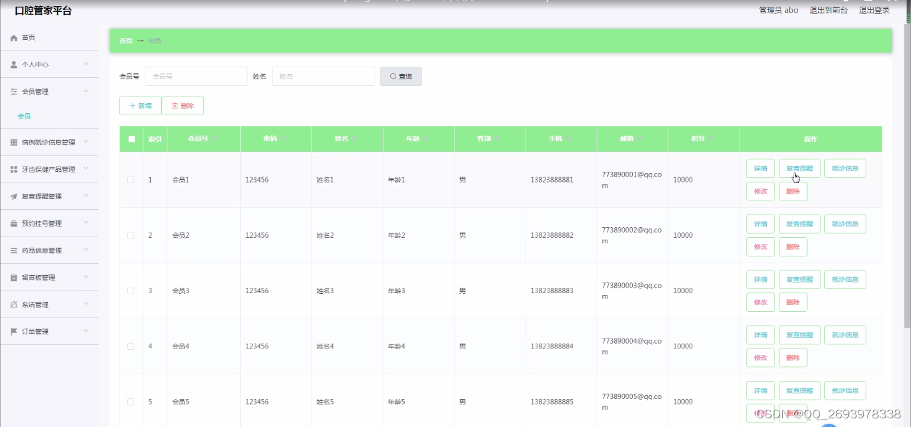Focus the 姓名 search input field

coord(323,77)
